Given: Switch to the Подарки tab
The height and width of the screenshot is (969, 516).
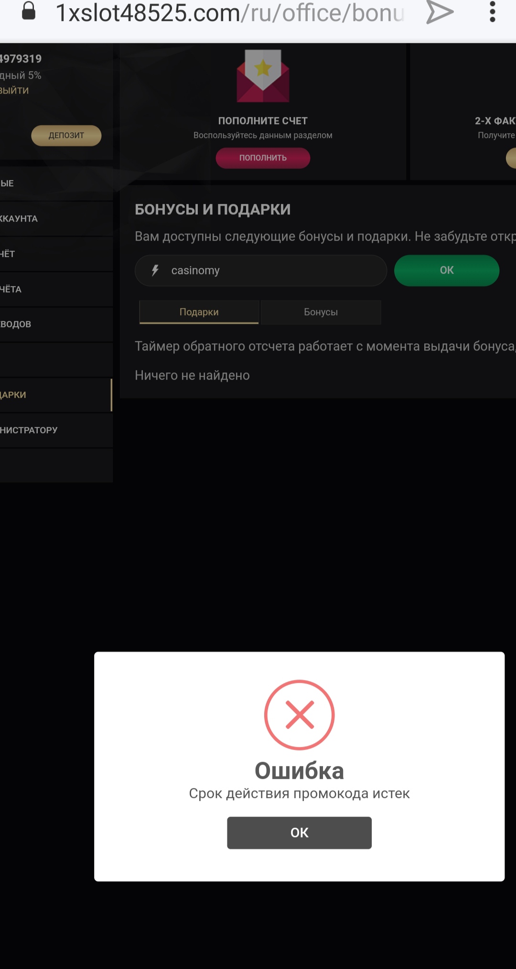Looking at the screenshot, I should click(199, 312).
